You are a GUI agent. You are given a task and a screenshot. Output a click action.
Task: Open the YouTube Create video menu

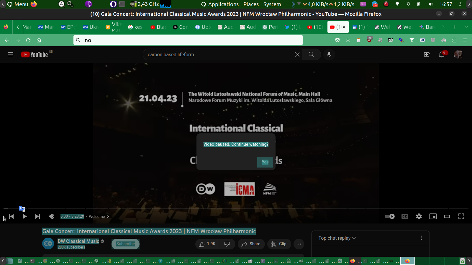(x=427, y=54)
